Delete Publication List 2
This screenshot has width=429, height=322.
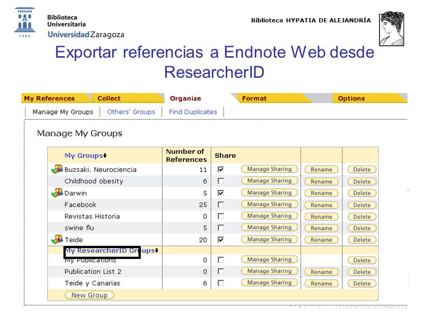(362, 271)
